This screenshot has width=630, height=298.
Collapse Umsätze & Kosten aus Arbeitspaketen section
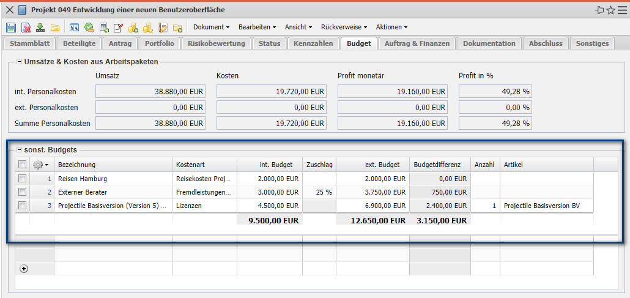(19, 61)
